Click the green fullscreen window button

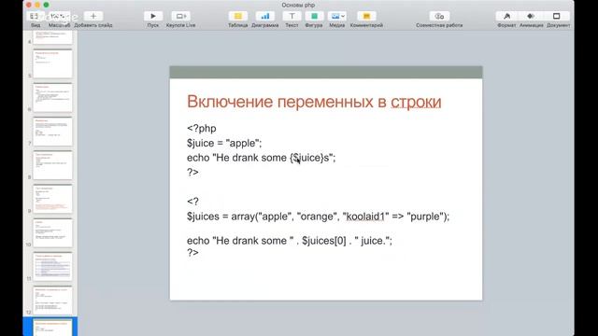tap(46, 5)
